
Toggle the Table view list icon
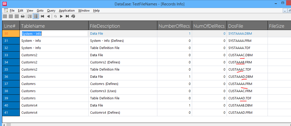coord(36,16)
